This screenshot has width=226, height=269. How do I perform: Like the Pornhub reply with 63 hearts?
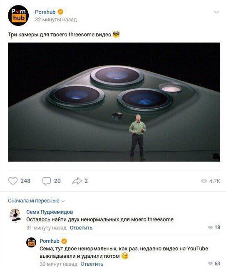click(x=210, y=263)
